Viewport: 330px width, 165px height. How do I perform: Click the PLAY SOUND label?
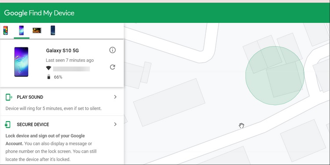30,97
